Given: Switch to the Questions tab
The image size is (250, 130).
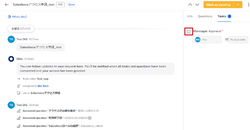Looking at the screenshot, I should (205, 16).
